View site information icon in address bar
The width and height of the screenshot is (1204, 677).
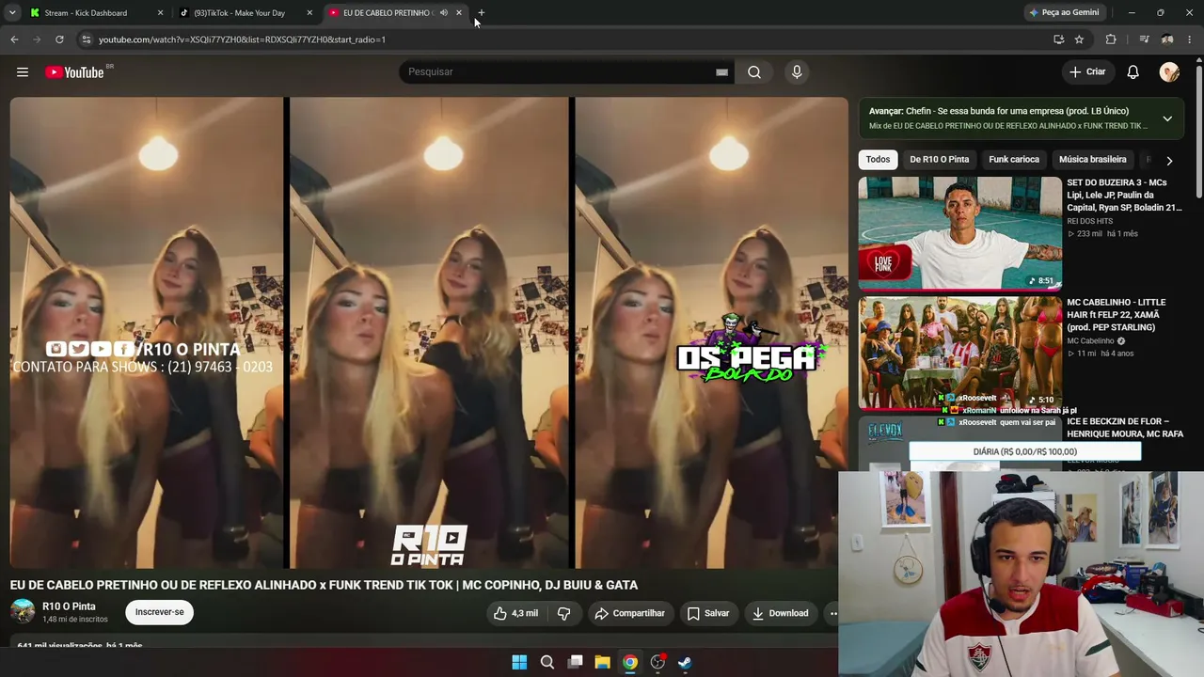86,39
